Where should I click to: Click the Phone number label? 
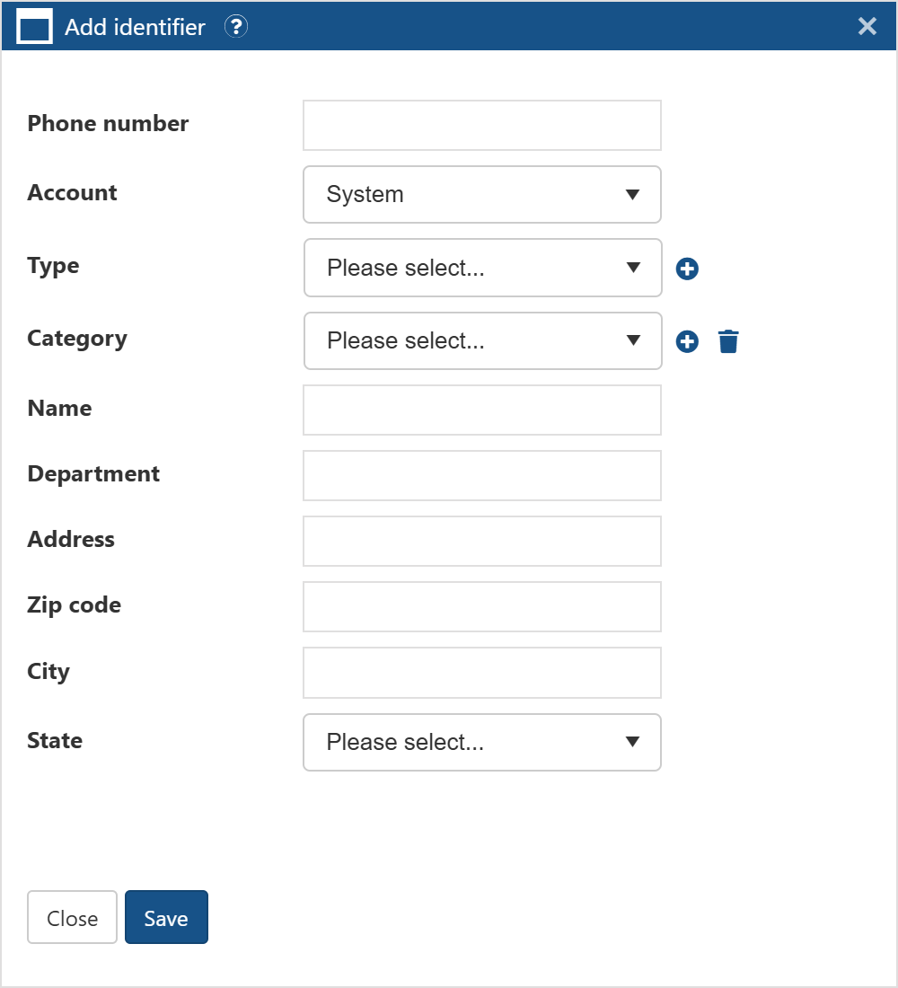108,124
